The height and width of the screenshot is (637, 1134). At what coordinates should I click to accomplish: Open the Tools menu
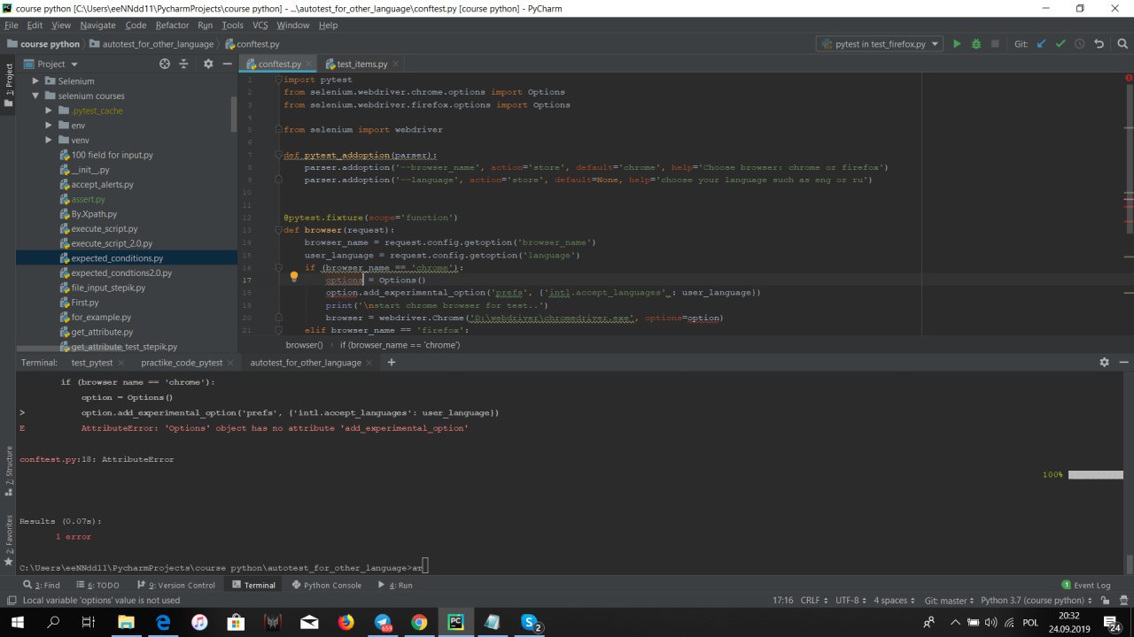pos(232,25)
